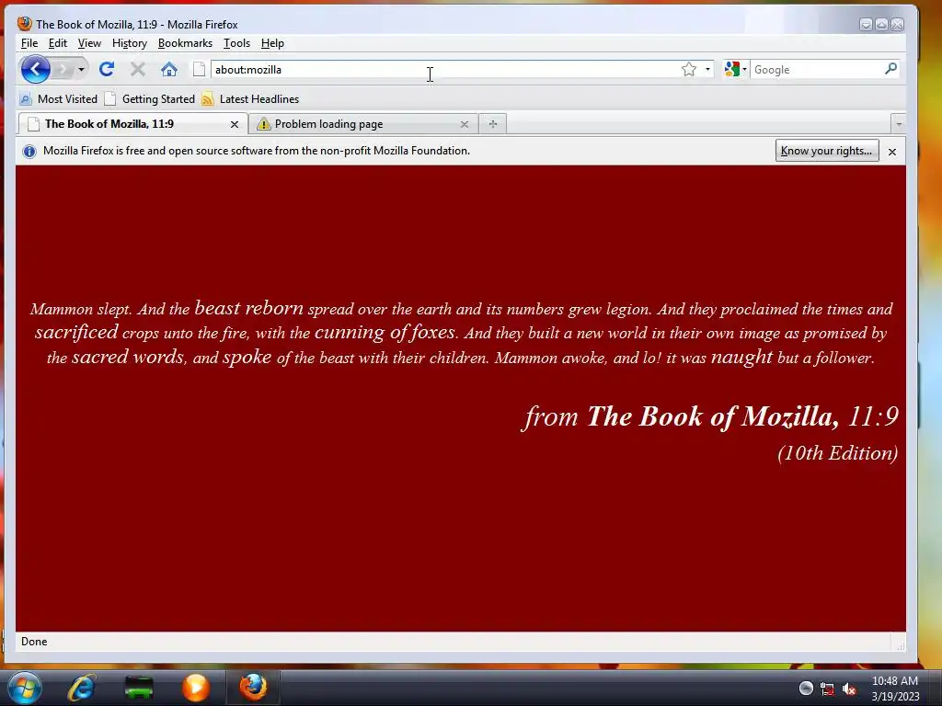942x706 pixels.
Task: Bookmark this page with the star
Action: point(689,70)
